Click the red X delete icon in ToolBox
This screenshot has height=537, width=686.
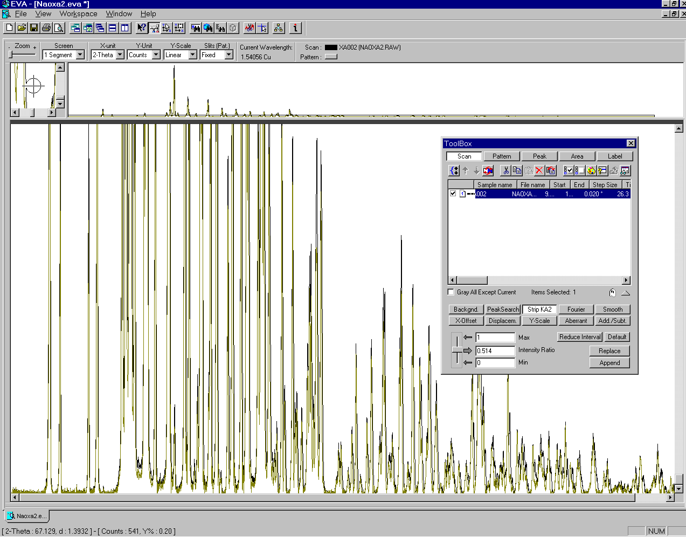[539, 171]
